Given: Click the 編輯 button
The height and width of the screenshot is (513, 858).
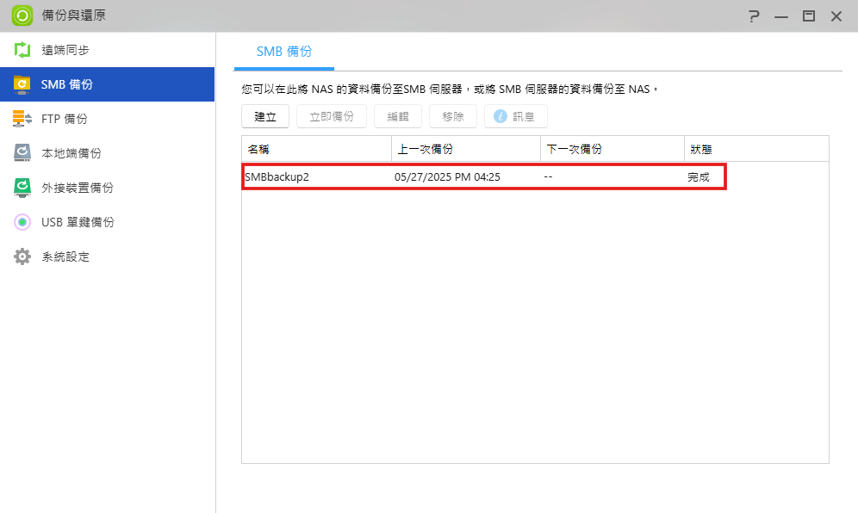Looking at the screenshot, I should 398,116.
